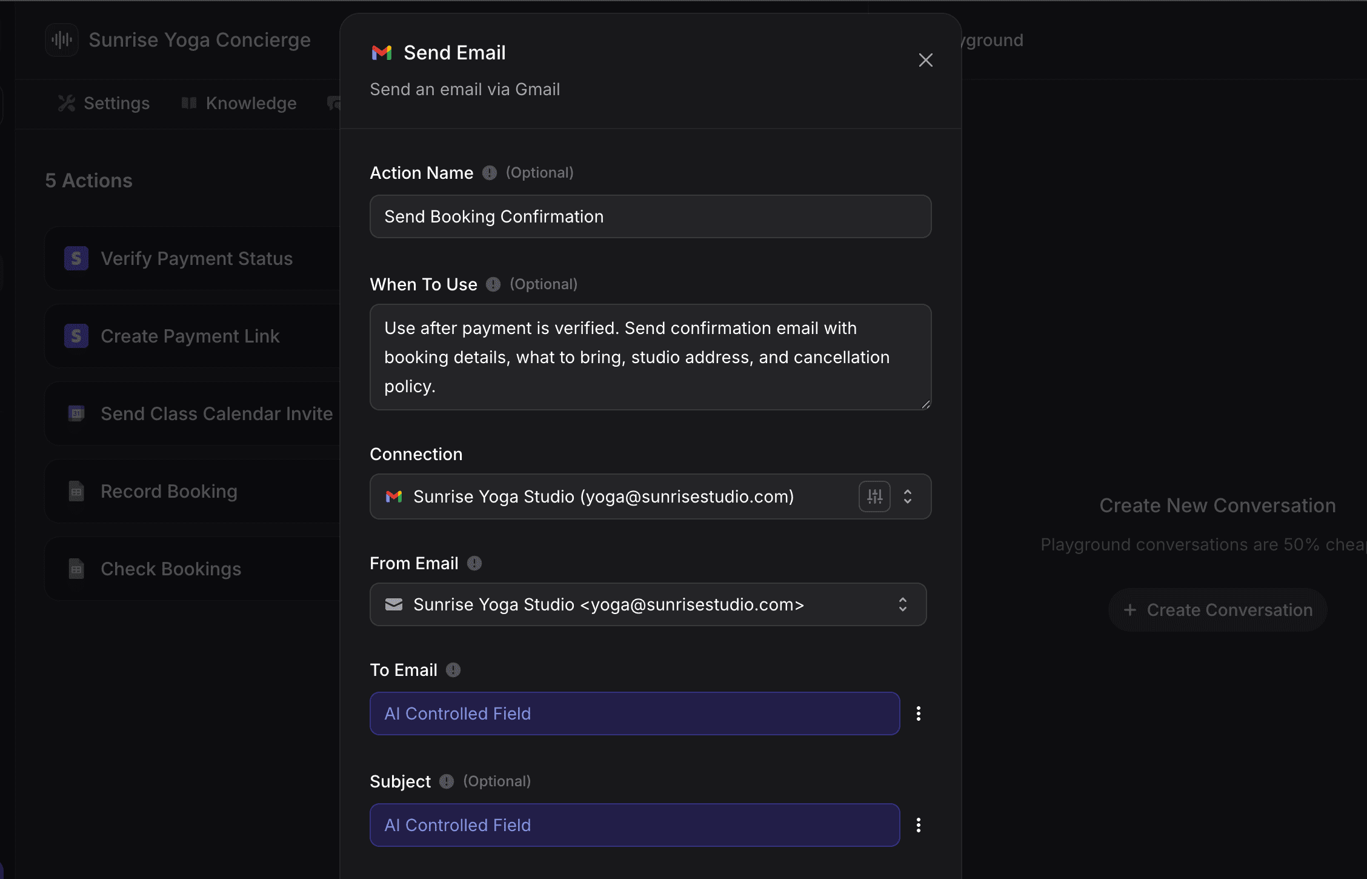Click info icon next to Subject label
Screen dimensions: 1367x879
click(x=447, y=781)
